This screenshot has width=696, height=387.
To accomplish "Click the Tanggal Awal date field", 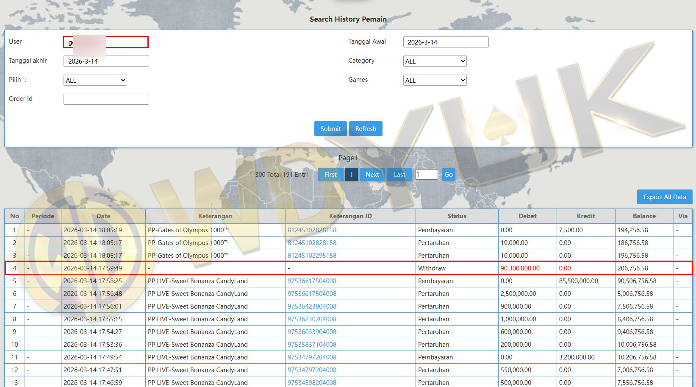I will (446, 42).
